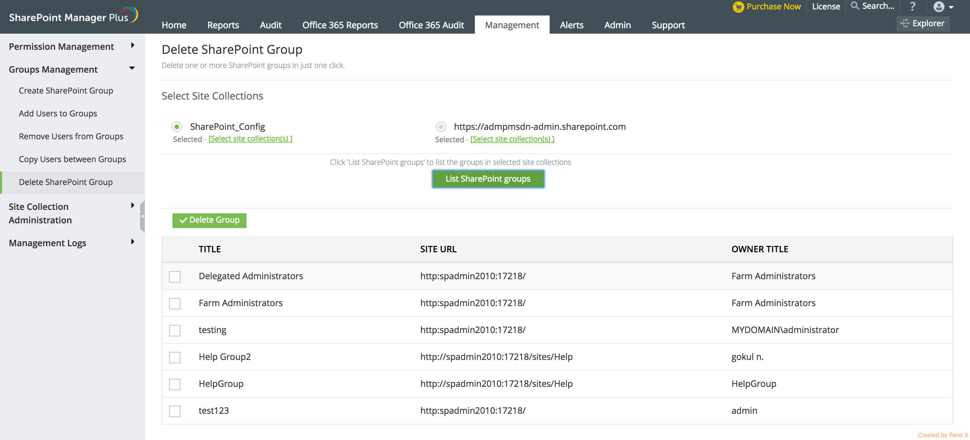The height and width of the screenshot is (440, 970).
Task: Switch to Office 365 Reports tab
Action: [340, 25]
